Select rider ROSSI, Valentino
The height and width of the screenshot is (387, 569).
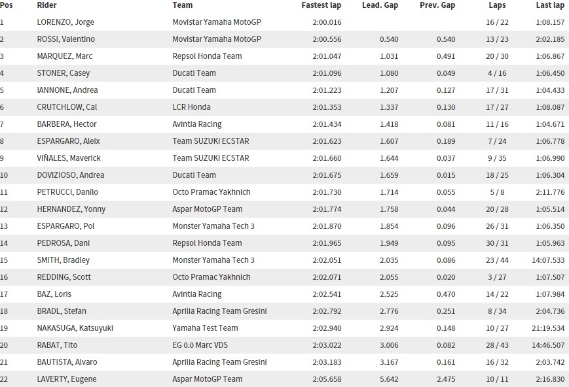pyautogui.click(x=65, y=39)
